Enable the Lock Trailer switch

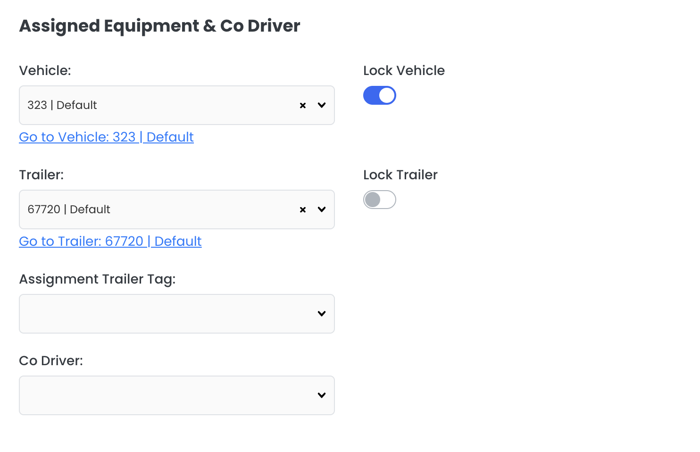pyautogui.click(x=379, y=200)
